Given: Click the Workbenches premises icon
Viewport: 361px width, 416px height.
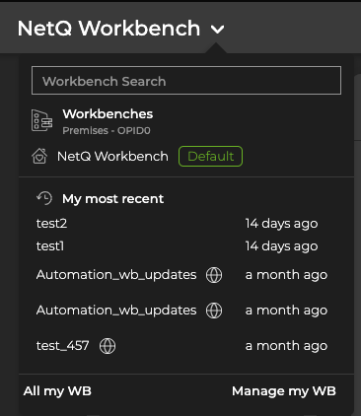Looking at the screenshot, I should [x=41, y=120].
